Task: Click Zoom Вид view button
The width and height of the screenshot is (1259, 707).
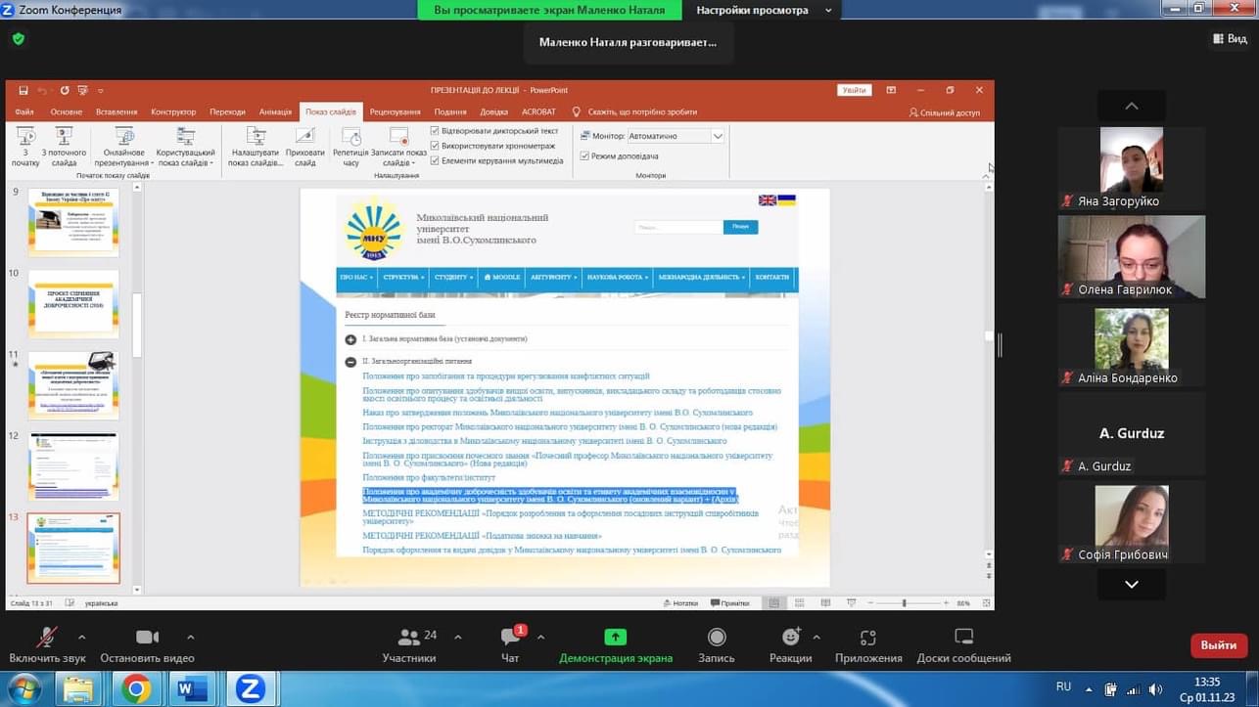Action: [1231, 39]
